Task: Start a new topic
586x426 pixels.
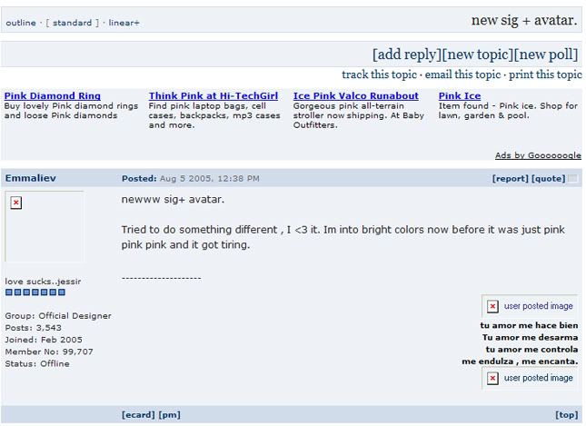Action: point(478,54)
